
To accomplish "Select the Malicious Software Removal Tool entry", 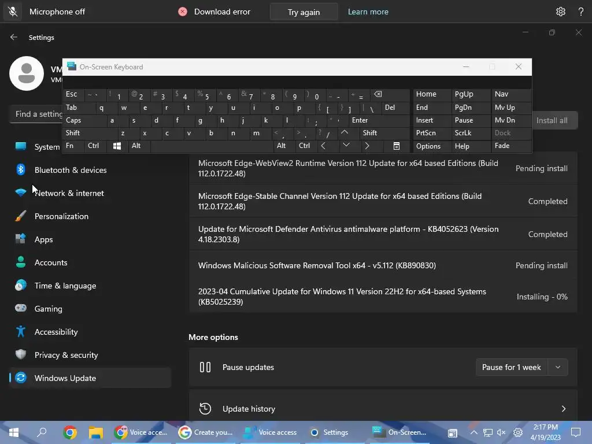I will (383, 265).
